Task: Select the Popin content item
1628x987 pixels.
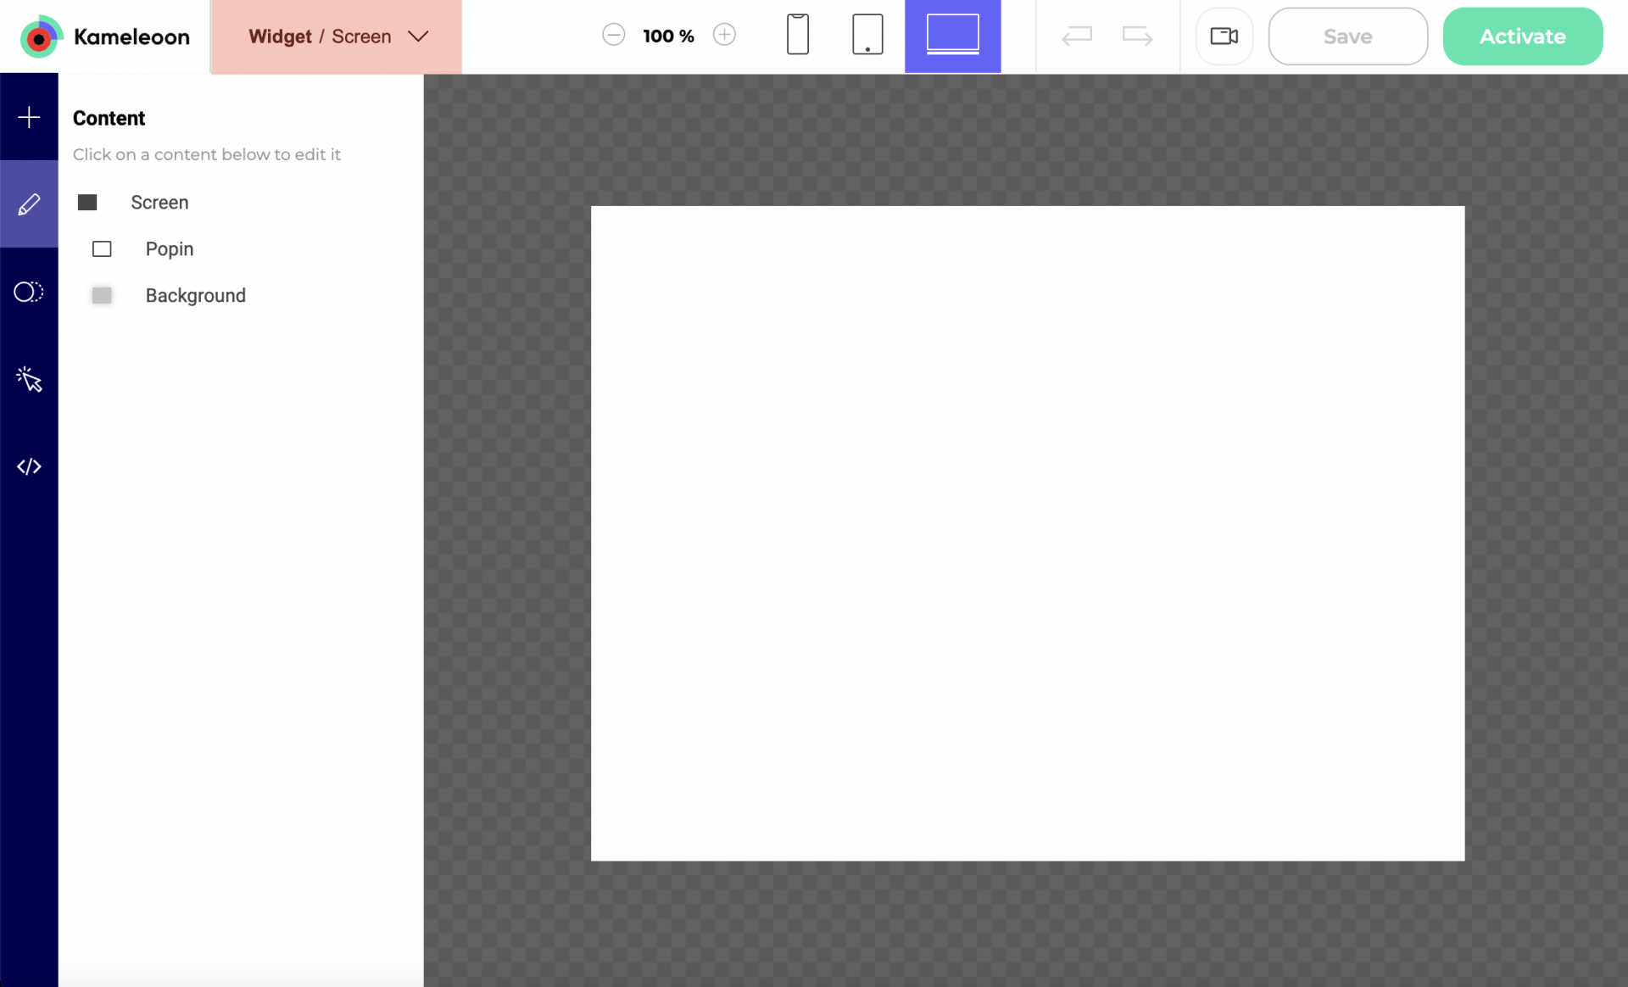Action: pos(169,249)
